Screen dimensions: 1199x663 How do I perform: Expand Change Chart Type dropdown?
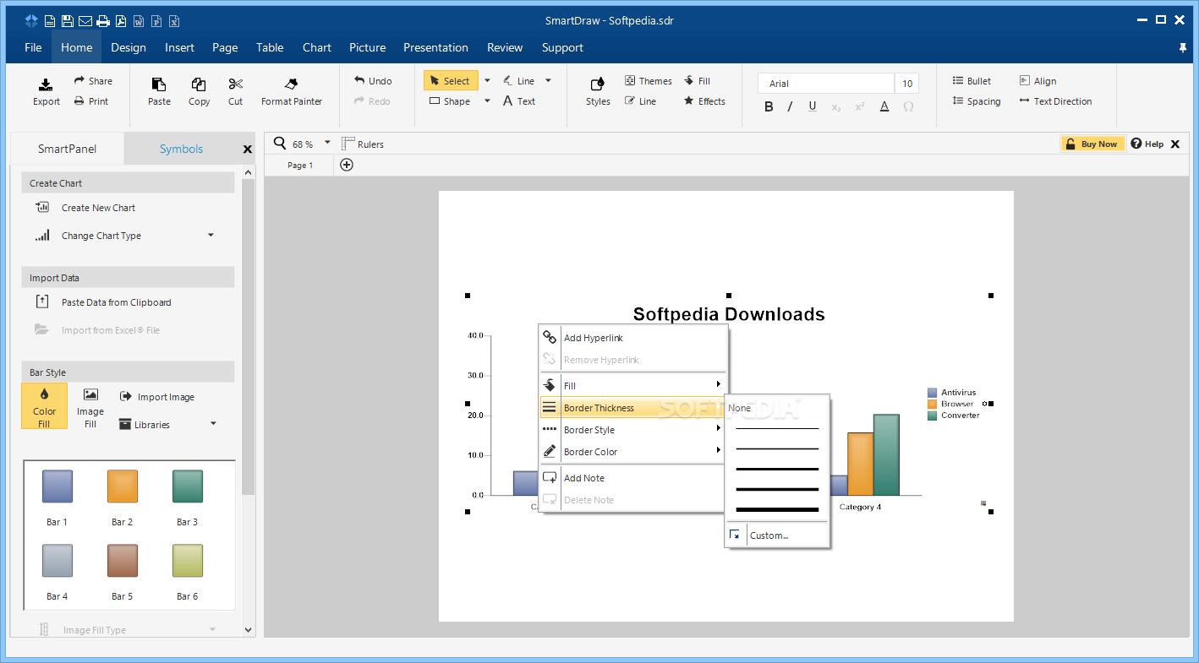pos(211,236)
